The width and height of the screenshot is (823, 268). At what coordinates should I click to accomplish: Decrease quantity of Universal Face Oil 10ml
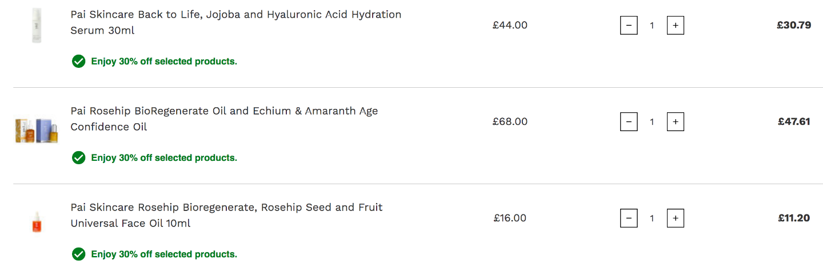629,218
